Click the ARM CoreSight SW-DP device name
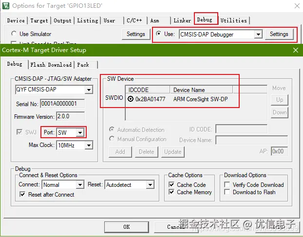 [200, 99]
